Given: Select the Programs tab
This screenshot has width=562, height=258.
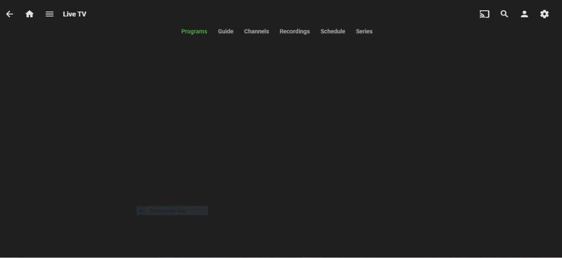Looking at the screenshot, I should click(194, 31).
